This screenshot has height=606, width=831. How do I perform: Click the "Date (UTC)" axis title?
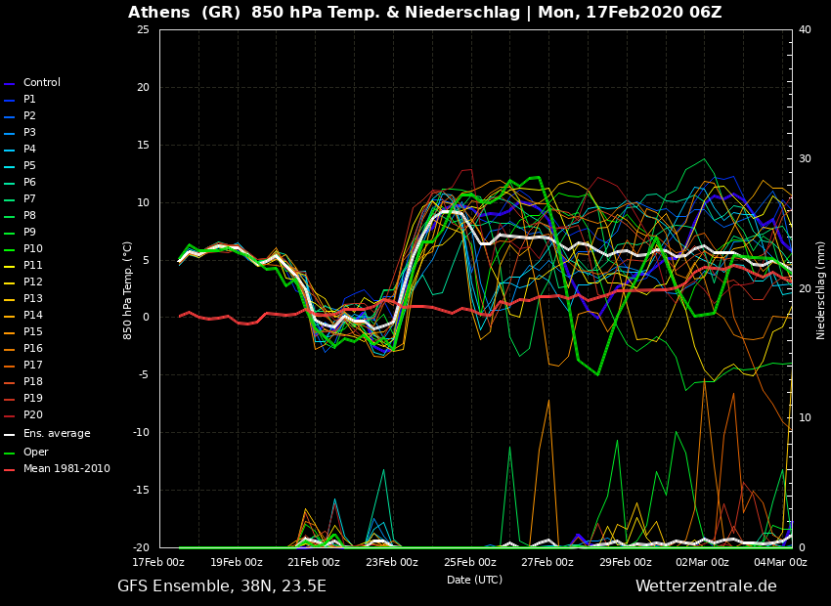coord(475,580)
